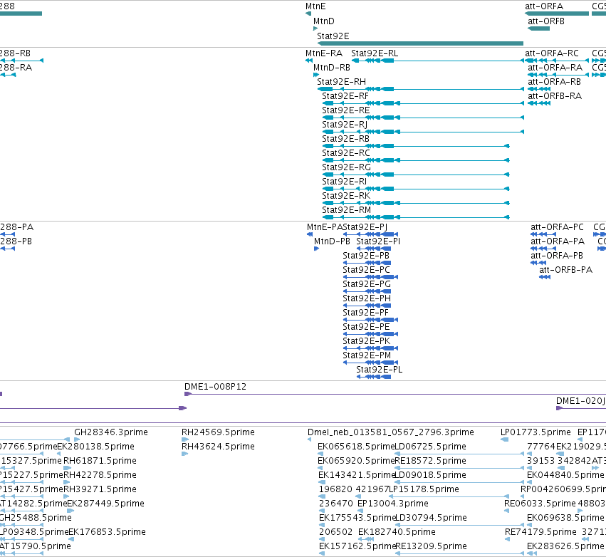Click transcript label Stat92E-RF
This screenshot has height=557, width=606.
point(345,96)
